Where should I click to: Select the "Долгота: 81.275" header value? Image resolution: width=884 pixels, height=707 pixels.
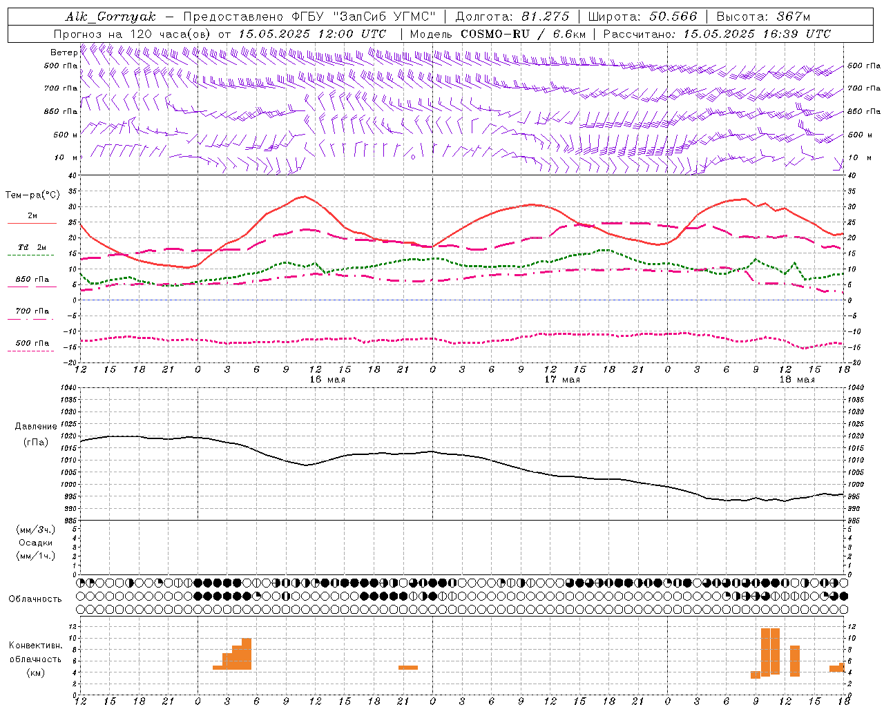(x=512, y=17)
